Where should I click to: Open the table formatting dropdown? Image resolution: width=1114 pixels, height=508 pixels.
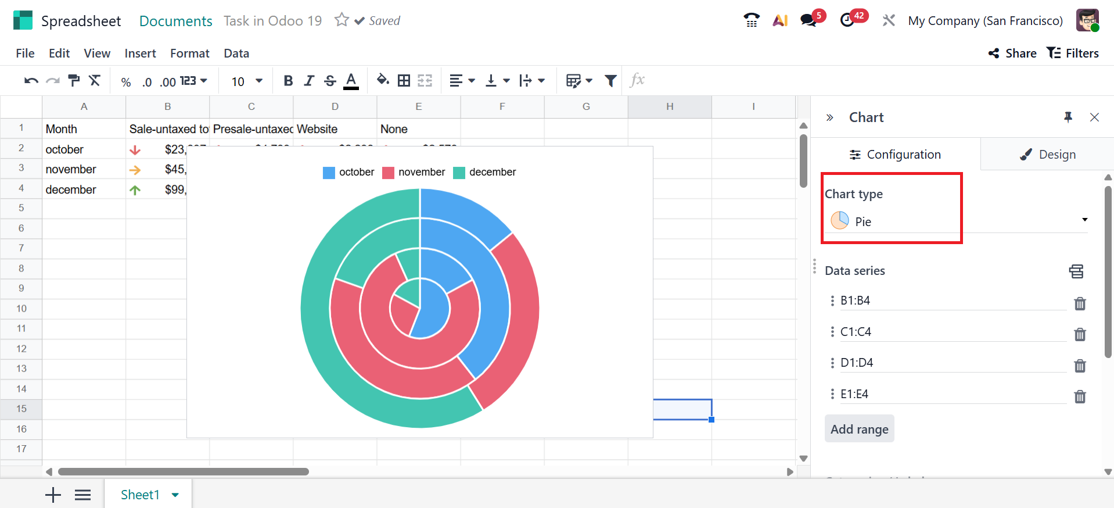point(579,81)
